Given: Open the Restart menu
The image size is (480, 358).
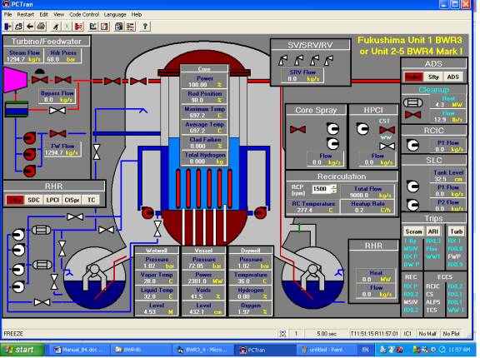Looking at the screenshot, I should tap(25, 14).
